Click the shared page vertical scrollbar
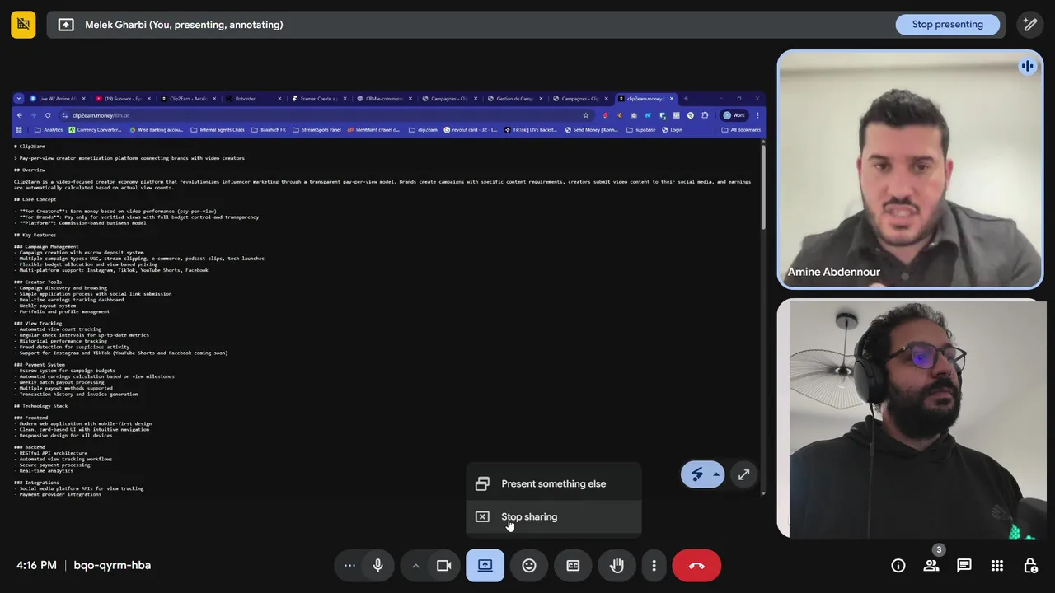 (763, 186)
